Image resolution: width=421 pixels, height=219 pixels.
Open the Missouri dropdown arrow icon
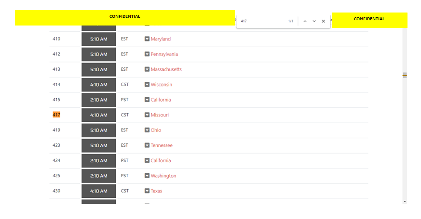(x=147, y=115)
